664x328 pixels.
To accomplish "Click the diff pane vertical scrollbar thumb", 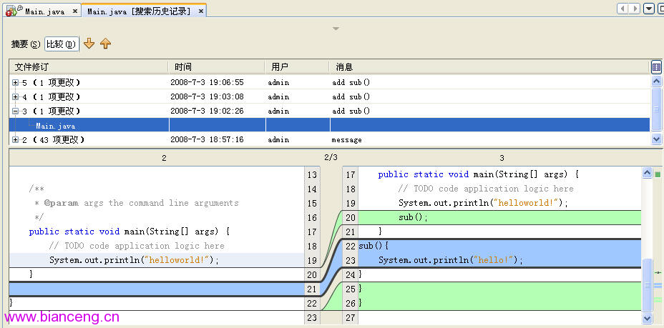I will click(647, 285).
